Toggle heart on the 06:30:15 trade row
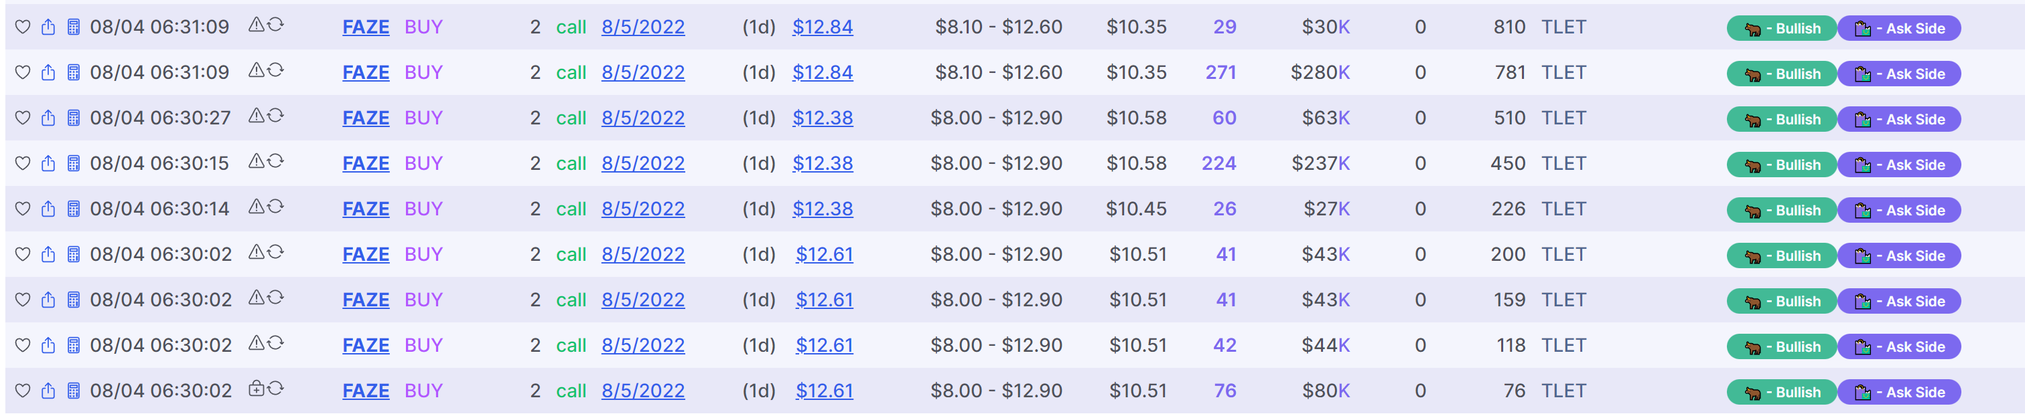Screen dimensions: 2025x416 point(23,163)
